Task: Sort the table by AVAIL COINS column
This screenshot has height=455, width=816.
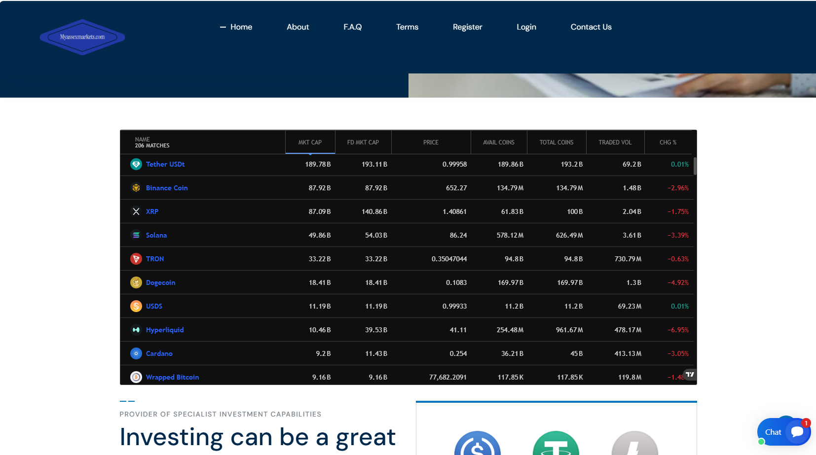Action: coord(499,142)
